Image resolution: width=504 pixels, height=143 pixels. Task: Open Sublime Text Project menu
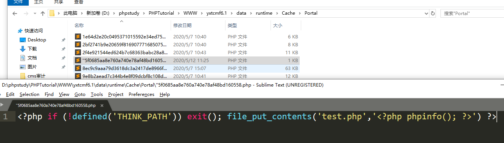point(116,94)
